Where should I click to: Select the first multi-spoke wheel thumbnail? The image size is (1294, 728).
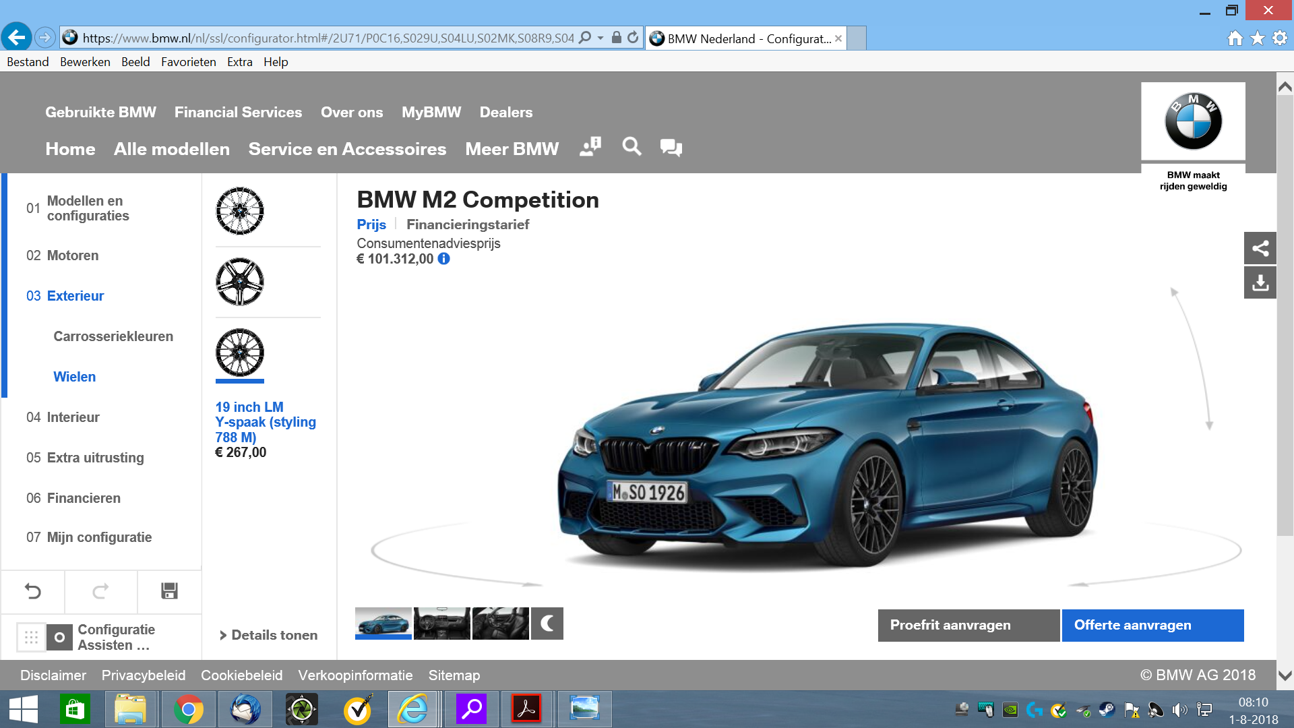point(240,211)
